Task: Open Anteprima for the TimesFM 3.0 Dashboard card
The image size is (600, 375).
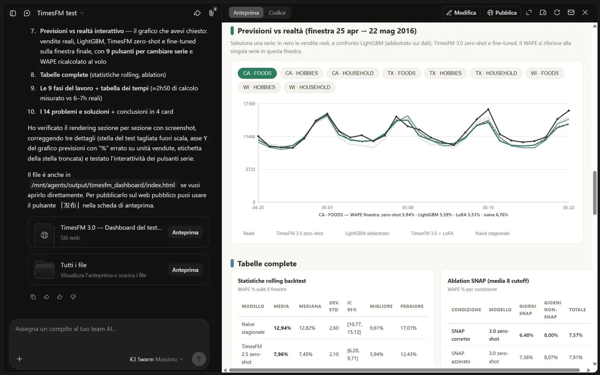Action: coord(186,232)
